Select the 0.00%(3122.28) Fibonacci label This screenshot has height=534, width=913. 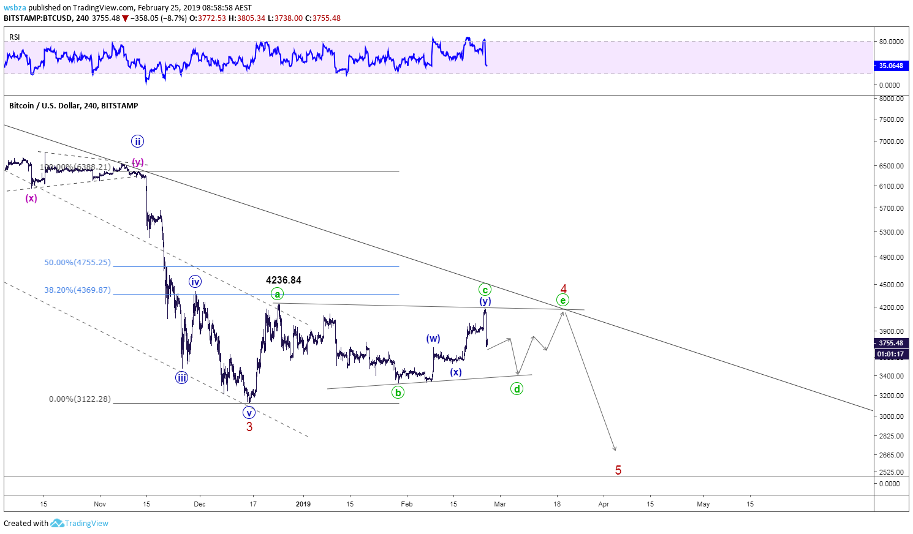(80, 399)
